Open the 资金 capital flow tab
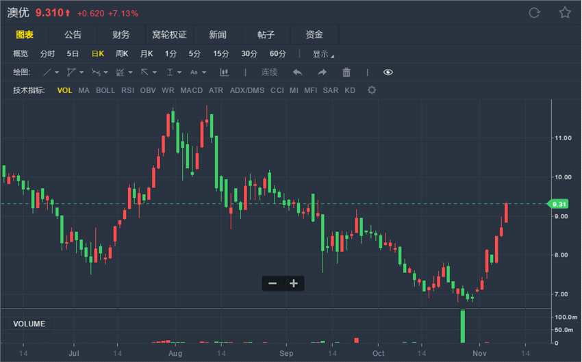 [x=314, y=35]
